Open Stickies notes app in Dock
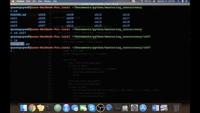The height and width of the screenshot is (113, 200). (x=41, y=108)
